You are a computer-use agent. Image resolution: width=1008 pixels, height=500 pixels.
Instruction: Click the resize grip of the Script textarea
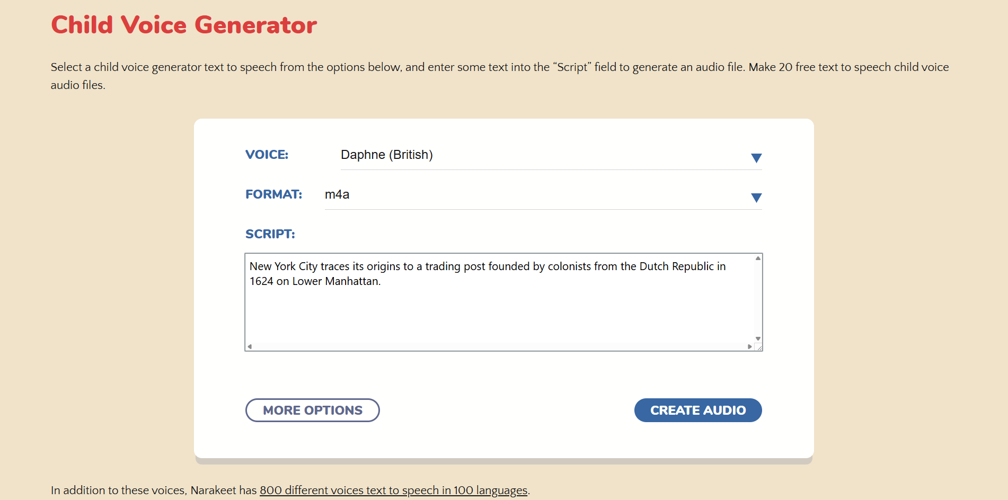click(759, 347)
